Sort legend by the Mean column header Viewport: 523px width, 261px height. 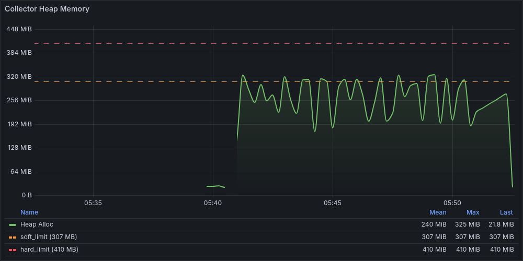(438, 212)
